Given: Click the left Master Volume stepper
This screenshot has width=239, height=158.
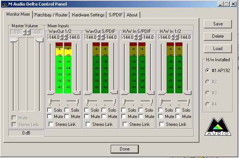Looking at the screenshot, I should (24, 32).
